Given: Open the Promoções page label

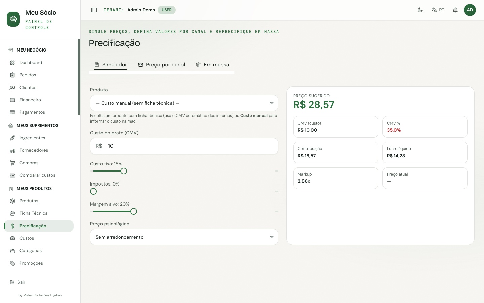Looking at the screenshot, I should click(x=31, y=263).
